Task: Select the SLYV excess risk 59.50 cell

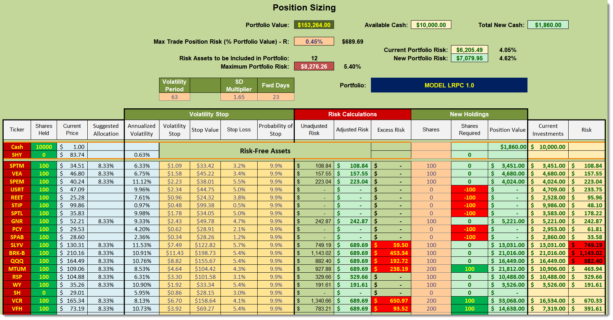Action: pos(391,245)
